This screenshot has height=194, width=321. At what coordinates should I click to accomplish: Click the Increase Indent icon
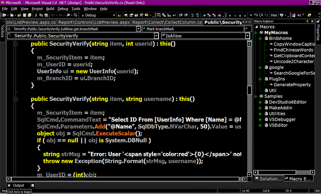[x=186, y=15]
